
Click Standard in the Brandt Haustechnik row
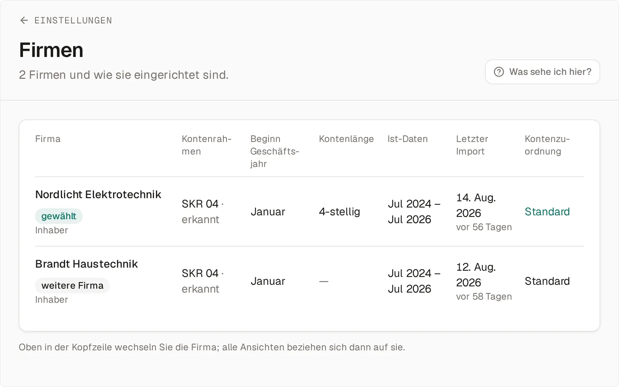coord(547,281)
